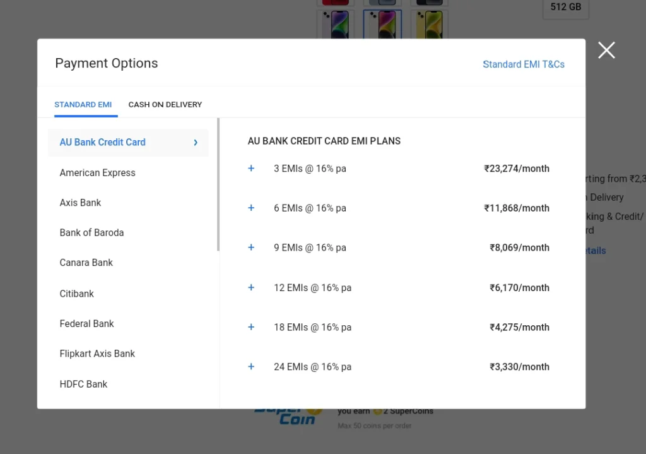
Task: Select Citibank option
Action: [x=76, y=294]
